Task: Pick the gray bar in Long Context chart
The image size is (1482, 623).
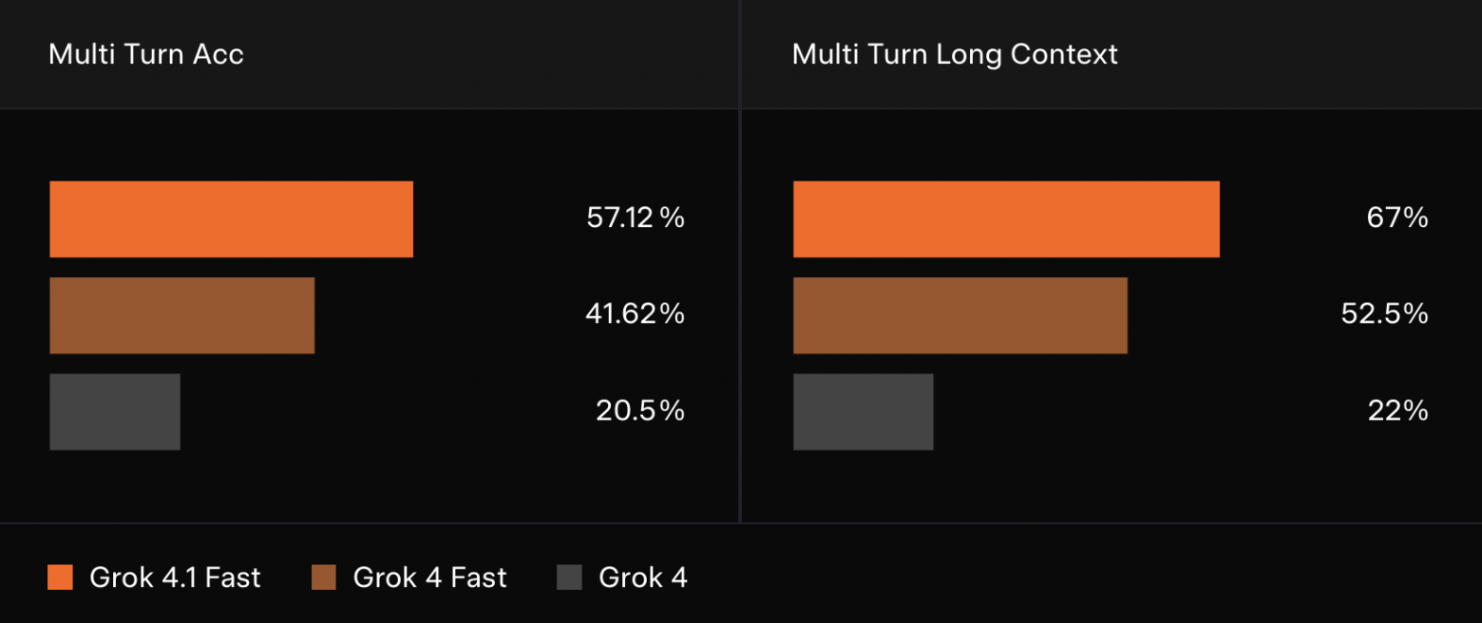Action: 863,411
